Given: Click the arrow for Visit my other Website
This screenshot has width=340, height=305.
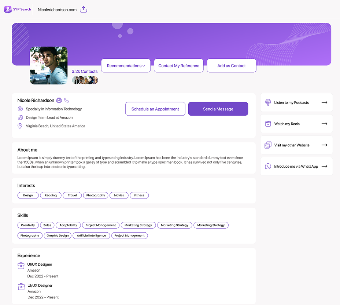Looking at the screenshot, I should point(324,145).
